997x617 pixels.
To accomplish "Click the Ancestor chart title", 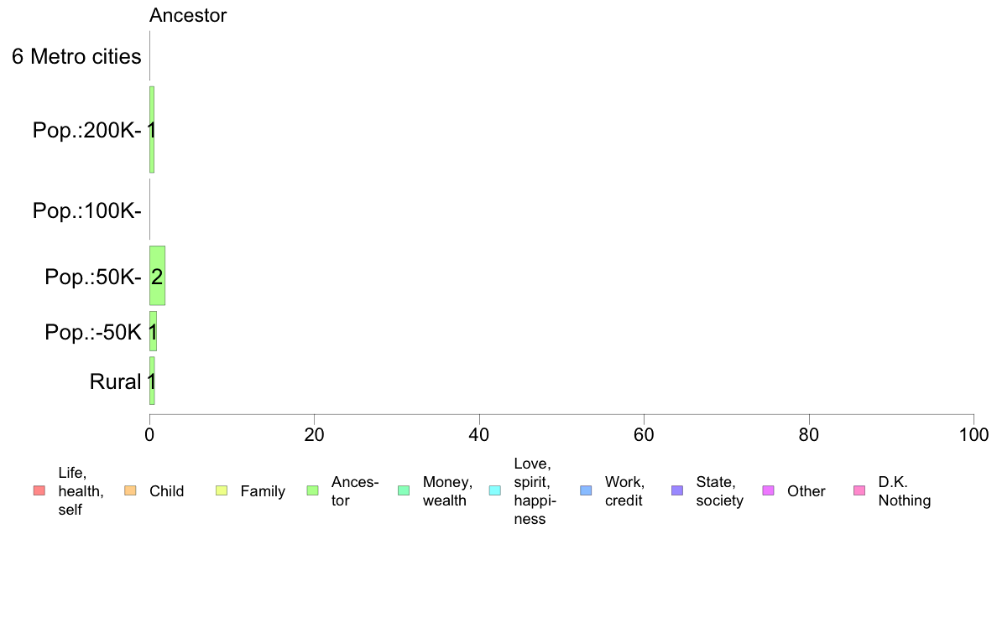I will tap(188, 15).
